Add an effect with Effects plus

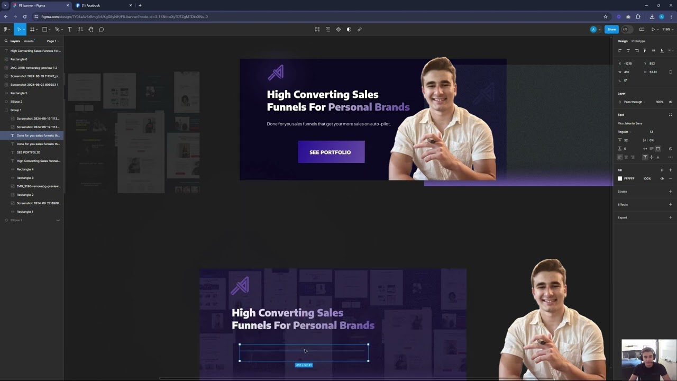pyautogui.click(x=670, y=204)
